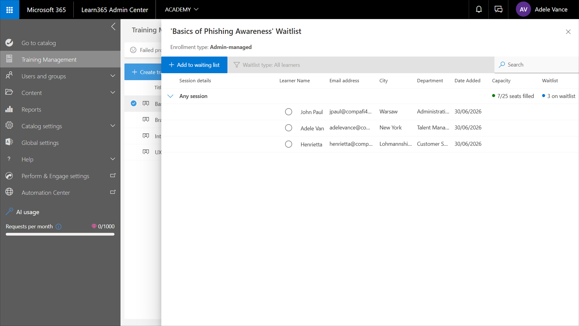The height and width of the screenshot is (326, 579).
Task: Click the 3 on waitlist indicator
Action: pyautogui.click(x=559, y=96)
